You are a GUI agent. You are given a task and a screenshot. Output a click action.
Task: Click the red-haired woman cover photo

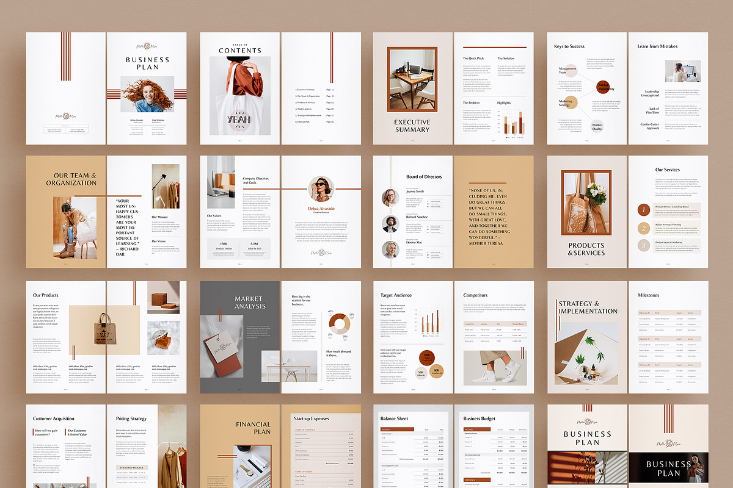pyautogui.click(x=147, y=95)
